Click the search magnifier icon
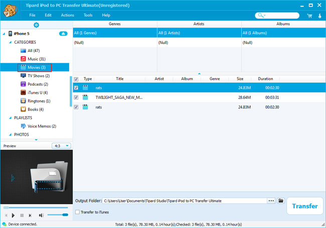The height and width of the screenshot is (228, 326). click(x=260, y=15)
